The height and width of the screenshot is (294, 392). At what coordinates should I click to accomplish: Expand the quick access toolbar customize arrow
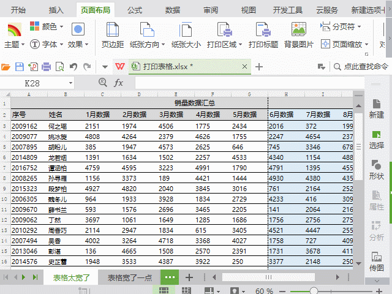105,67
